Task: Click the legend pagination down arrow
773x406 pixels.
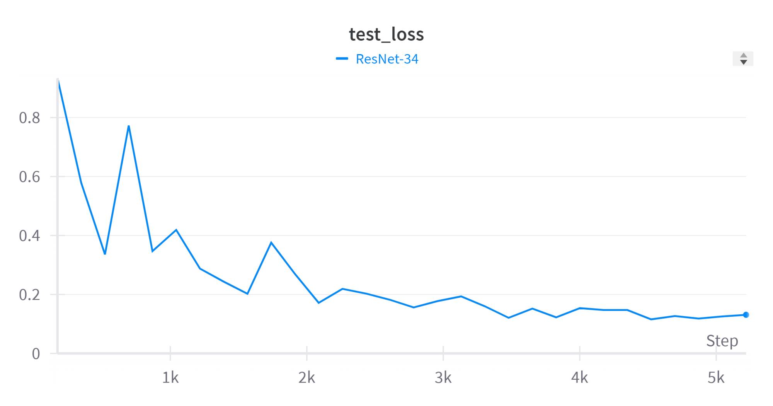Action: (743, 62)
